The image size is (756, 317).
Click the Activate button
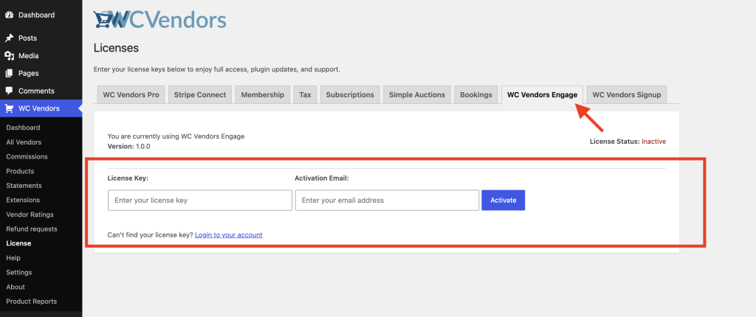point(504,201)
